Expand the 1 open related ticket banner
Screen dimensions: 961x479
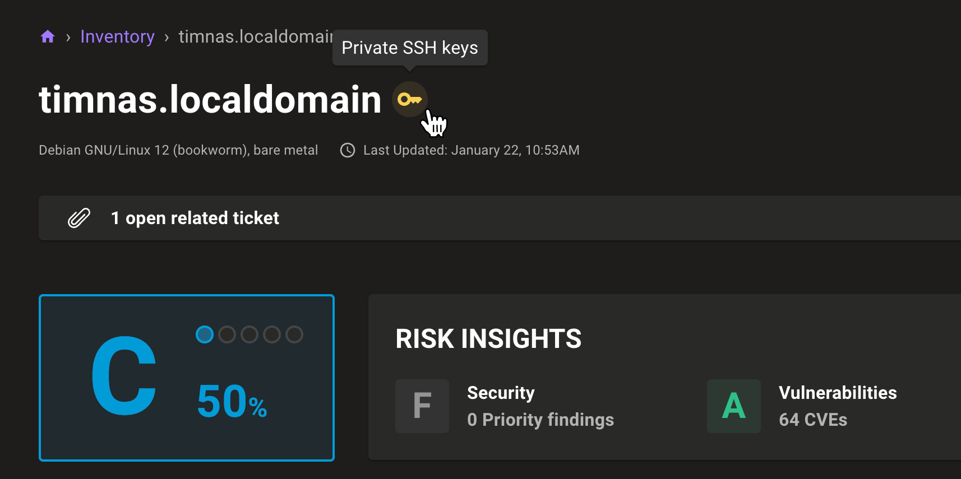click(x=195, y=218)
